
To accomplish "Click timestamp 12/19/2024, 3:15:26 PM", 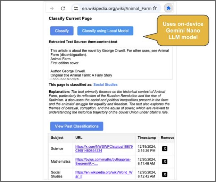I will point(147,148).
